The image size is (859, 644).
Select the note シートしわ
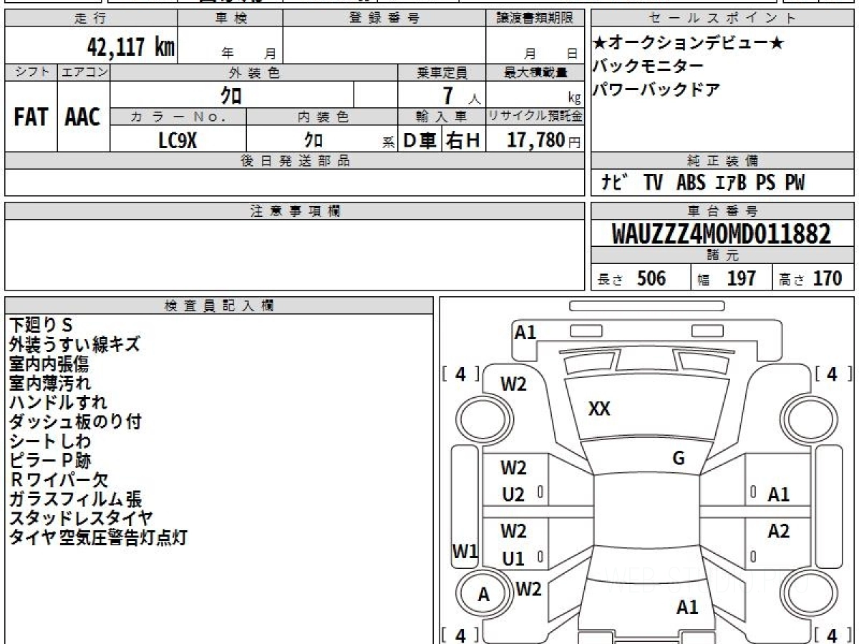pos(50,441)
